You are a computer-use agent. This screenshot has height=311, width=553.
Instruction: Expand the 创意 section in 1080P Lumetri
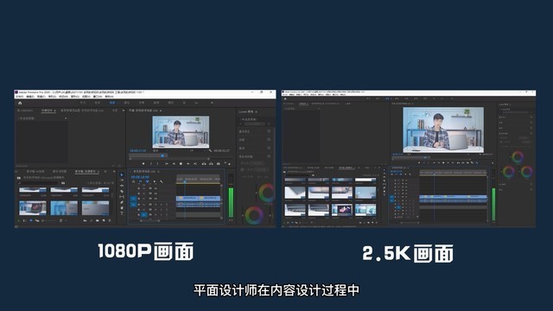pyautogui.click(x=242, y=140)
